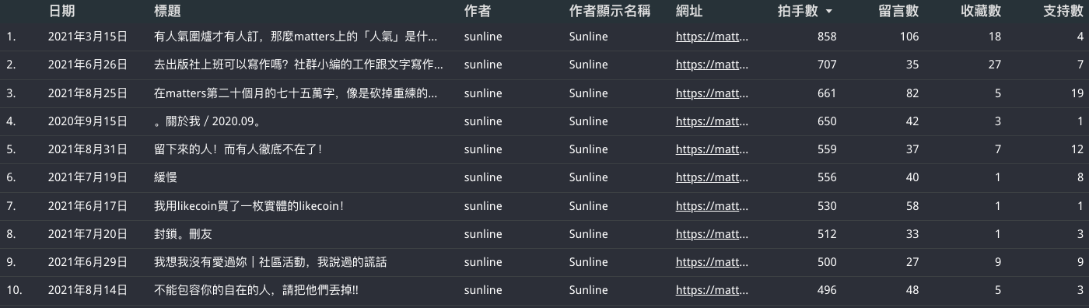Image resolution: width=1089 pixels, height=308 pixels.
Task: Sort by the 拍手數 column descending arrow
Action: click(828, 12)
